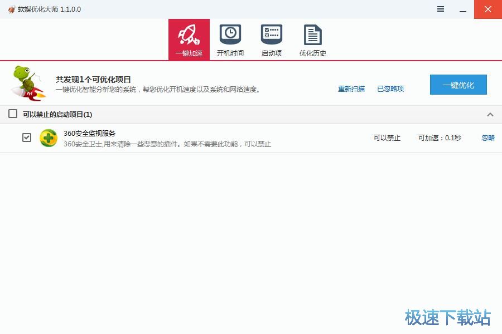
Task: Uncheck the 360安全监视服务 checkbox
Action: tap(27, 137)
